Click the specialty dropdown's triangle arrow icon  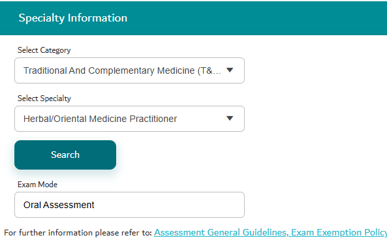[230, 119]
